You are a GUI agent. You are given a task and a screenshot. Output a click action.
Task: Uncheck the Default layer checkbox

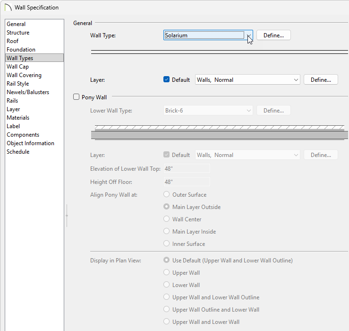click(x=166, y=79)
